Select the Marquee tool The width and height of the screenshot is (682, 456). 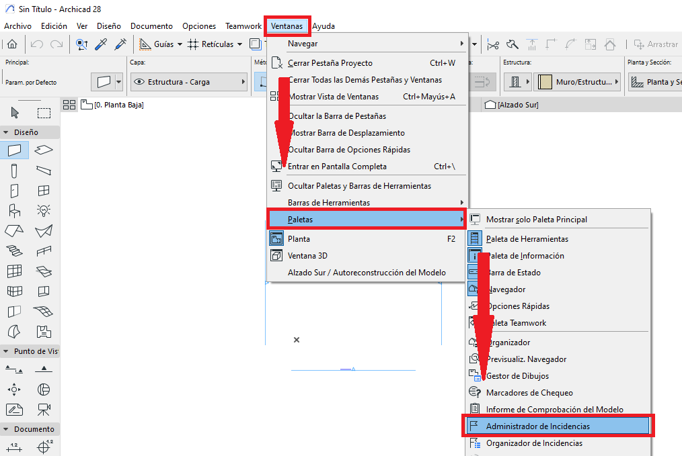click(44, 112)
